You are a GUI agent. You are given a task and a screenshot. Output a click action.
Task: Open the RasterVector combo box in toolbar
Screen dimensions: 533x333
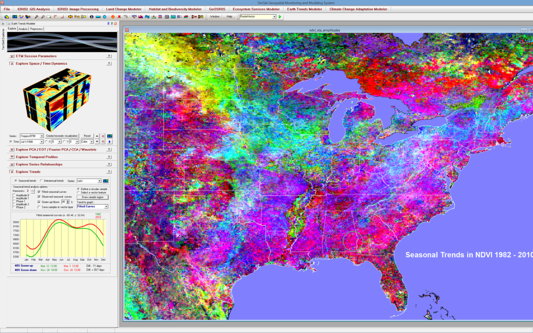click(274, 16)
